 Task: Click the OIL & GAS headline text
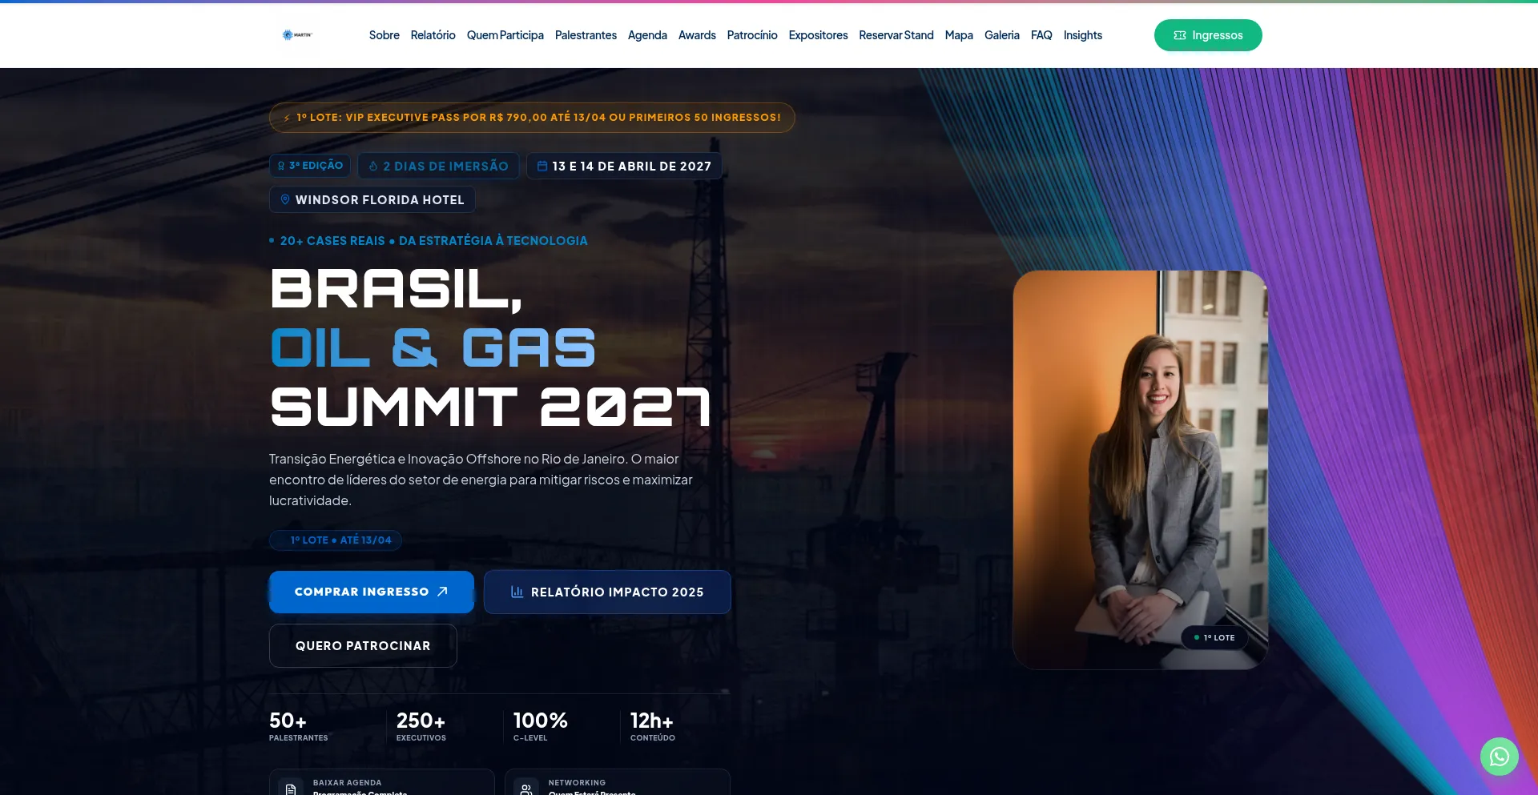[x=433, y=348]
